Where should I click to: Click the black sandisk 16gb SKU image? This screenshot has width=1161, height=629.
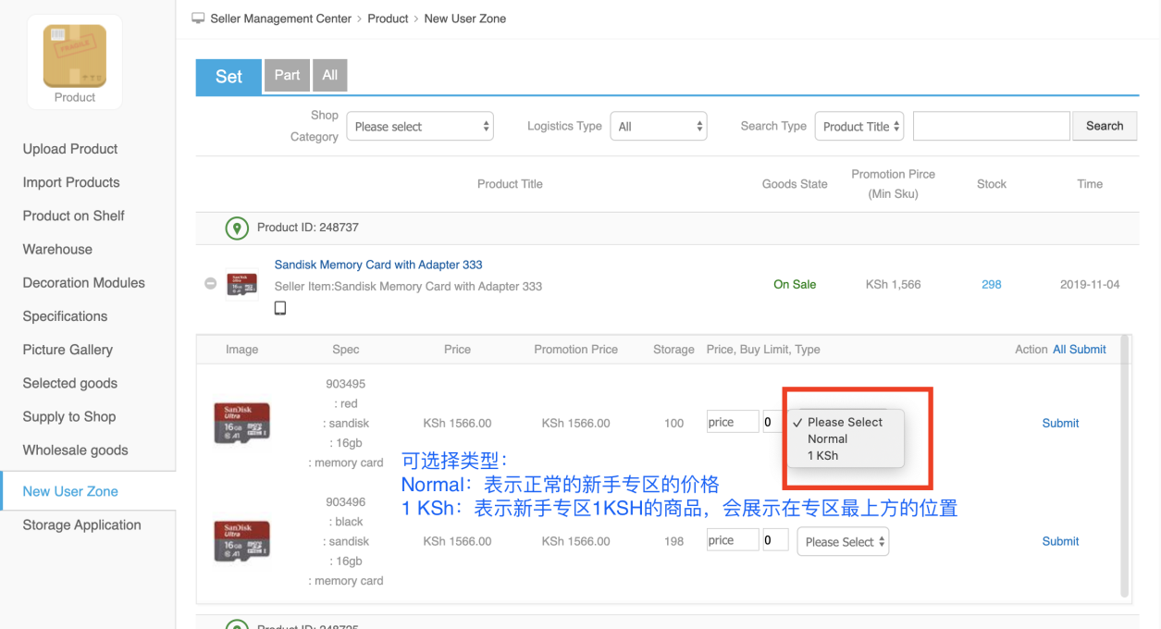click(x=241, y=541)
